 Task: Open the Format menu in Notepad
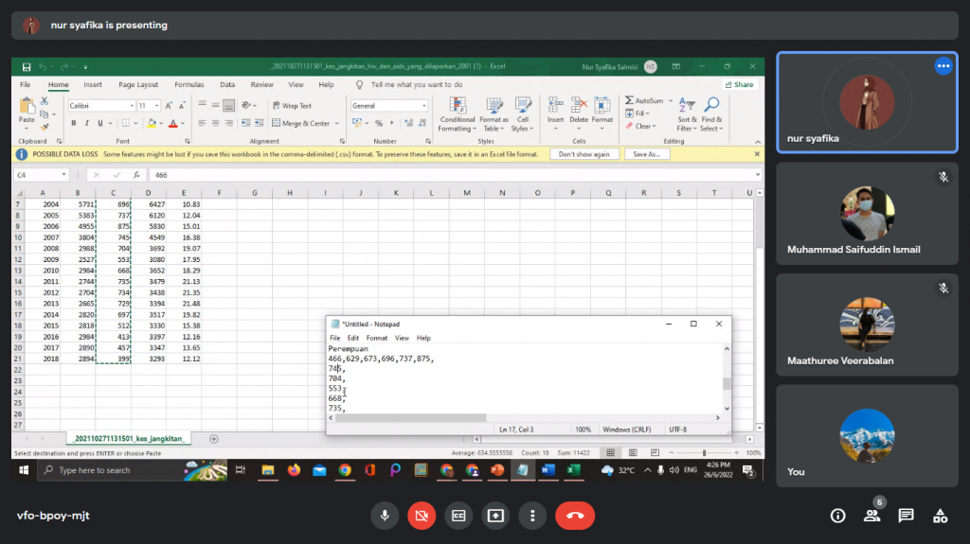[376, 338]
